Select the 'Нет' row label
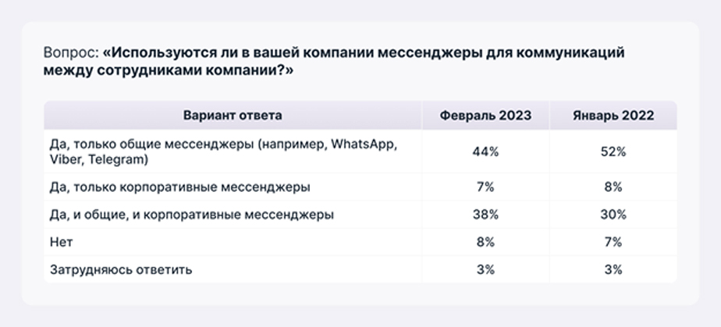 [x=61, y=243]
